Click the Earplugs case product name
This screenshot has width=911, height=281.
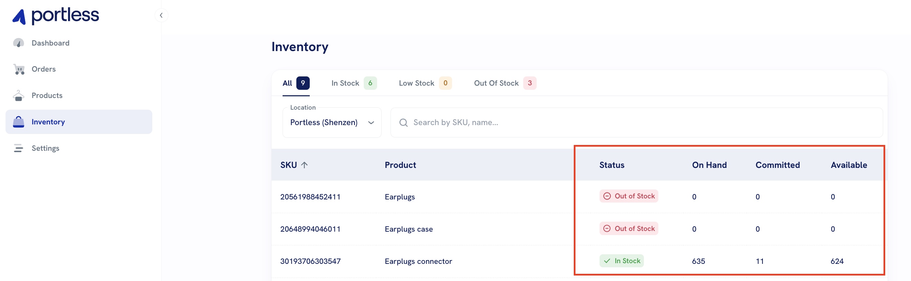point(409,229)
